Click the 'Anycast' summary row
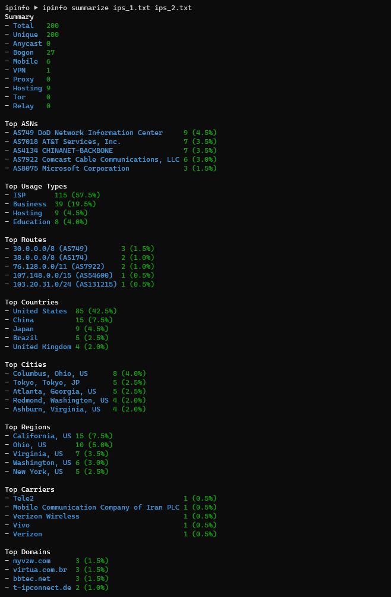Image resolution: width=391 pixels, height=597 pixels. (28, 43)
